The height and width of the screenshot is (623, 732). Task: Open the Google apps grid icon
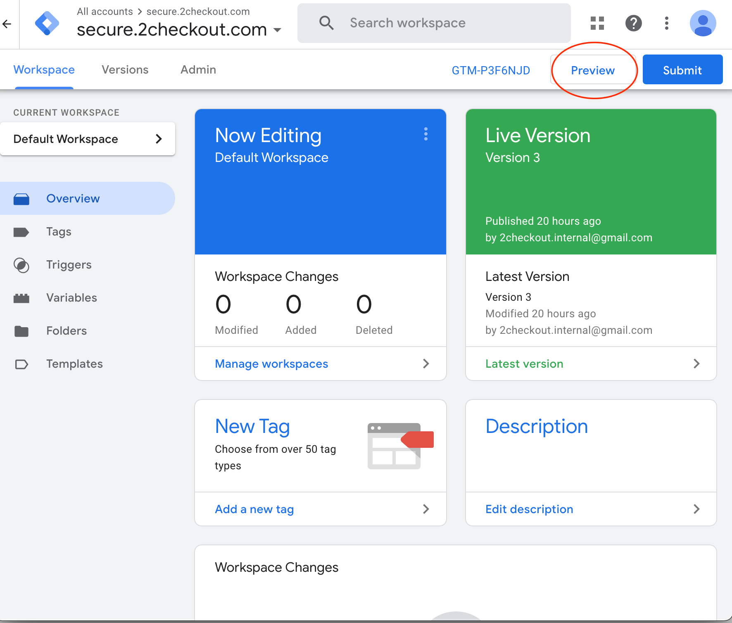point(597,23)
